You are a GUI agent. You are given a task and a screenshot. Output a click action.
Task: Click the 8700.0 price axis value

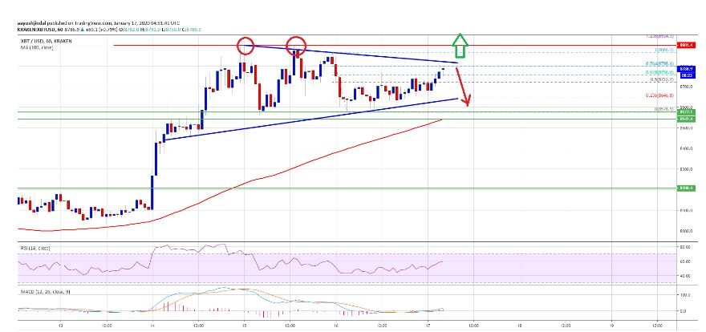coord(684,86)
